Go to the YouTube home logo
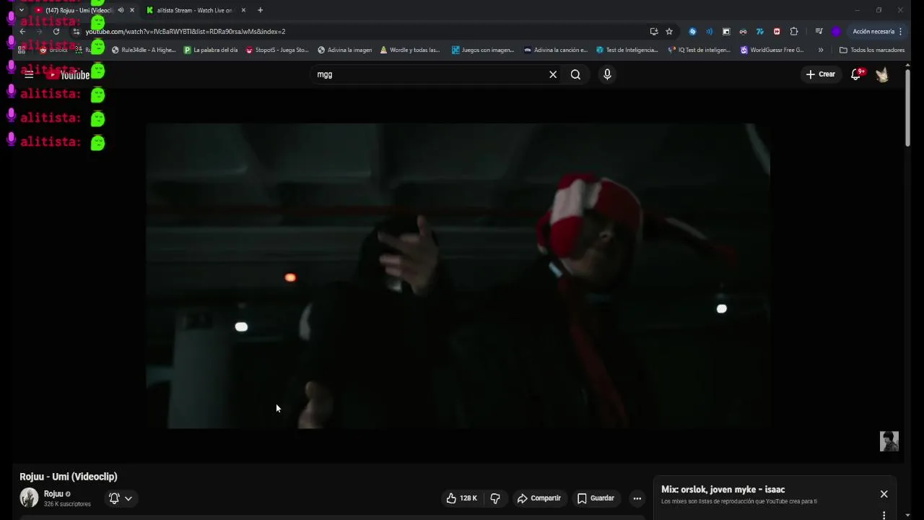924x520 pixels. pyautogui.click(x=69, y=75)
